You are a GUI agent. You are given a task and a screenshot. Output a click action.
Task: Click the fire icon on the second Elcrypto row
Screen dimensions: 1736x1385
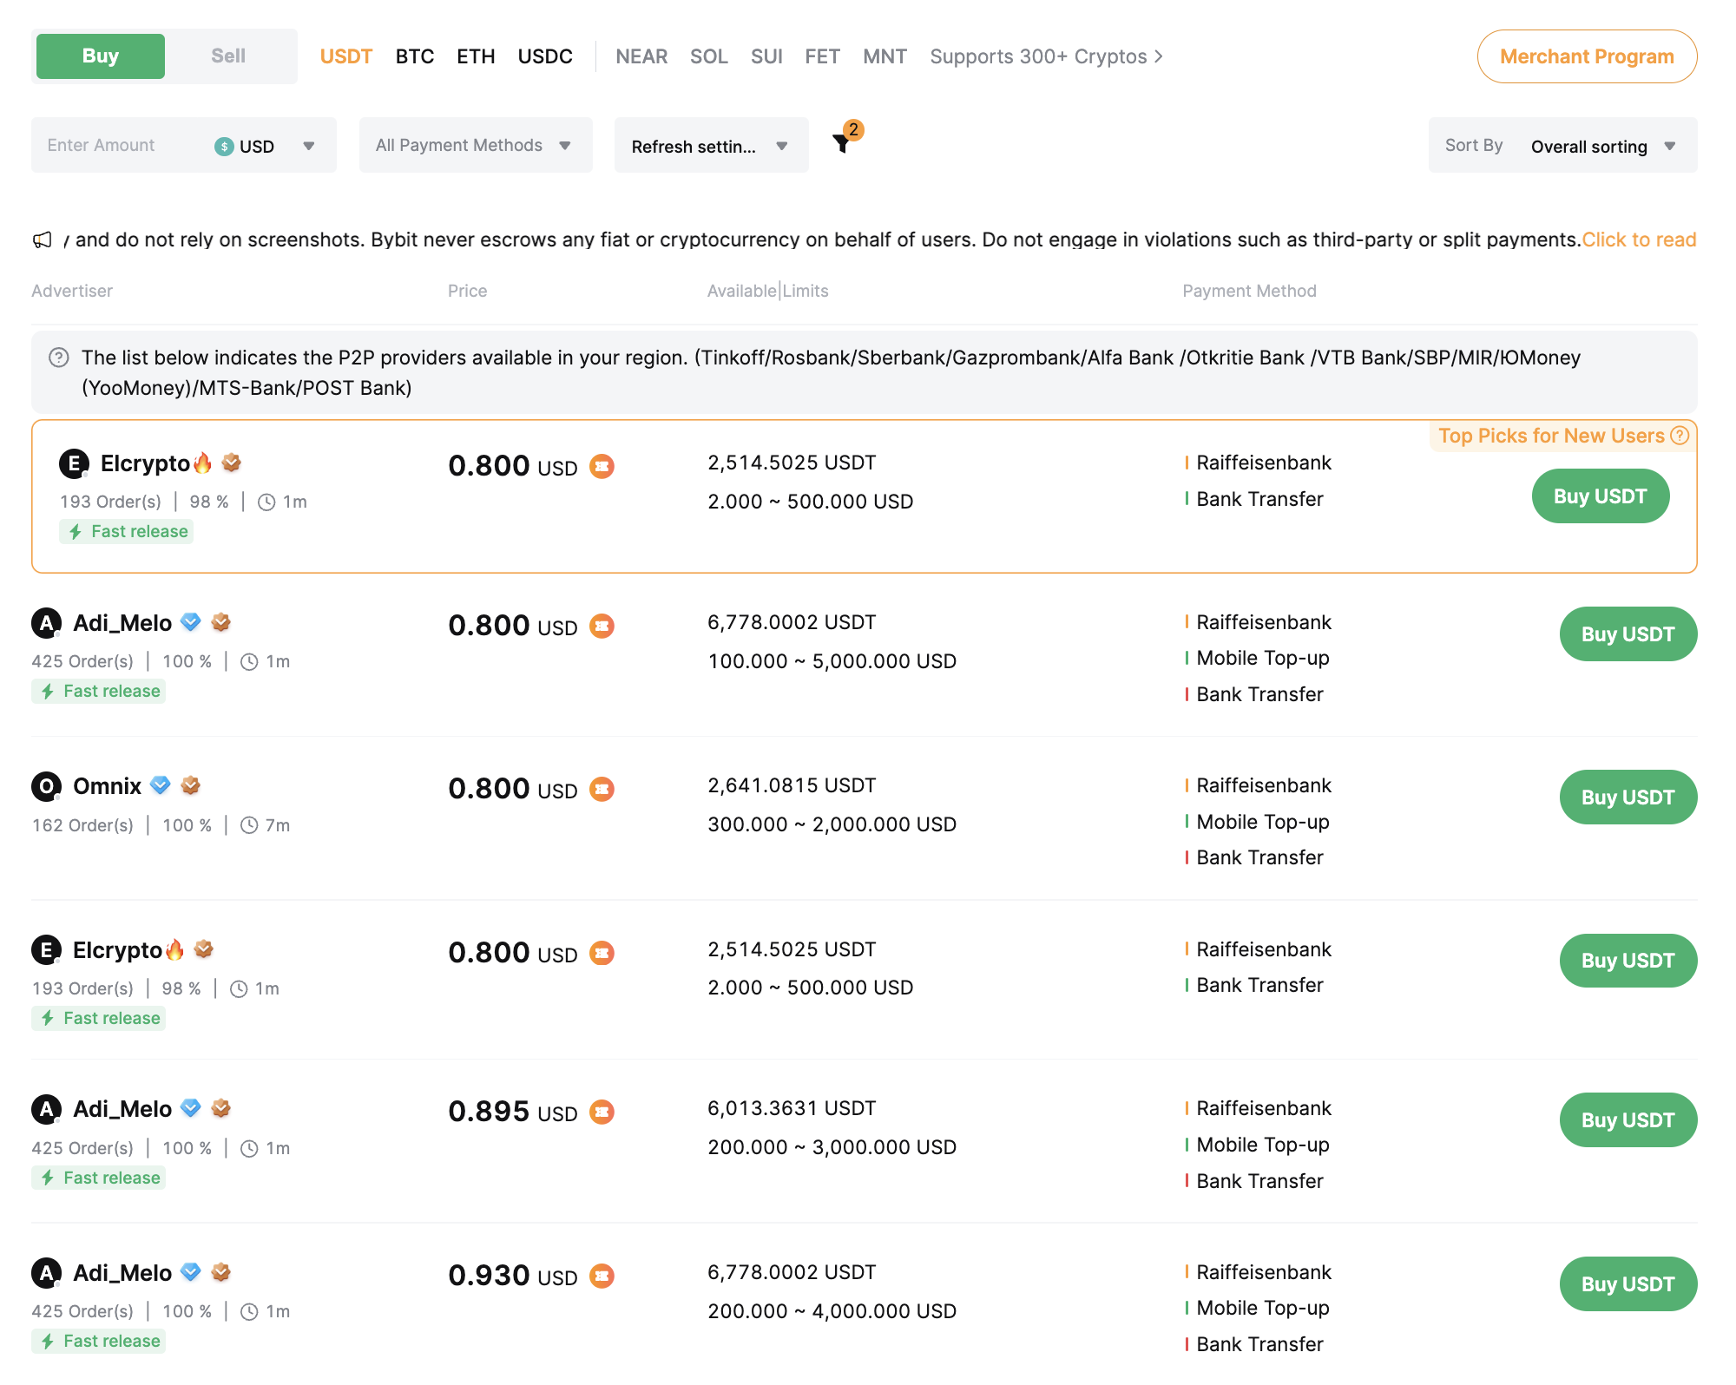pos(174,949)
